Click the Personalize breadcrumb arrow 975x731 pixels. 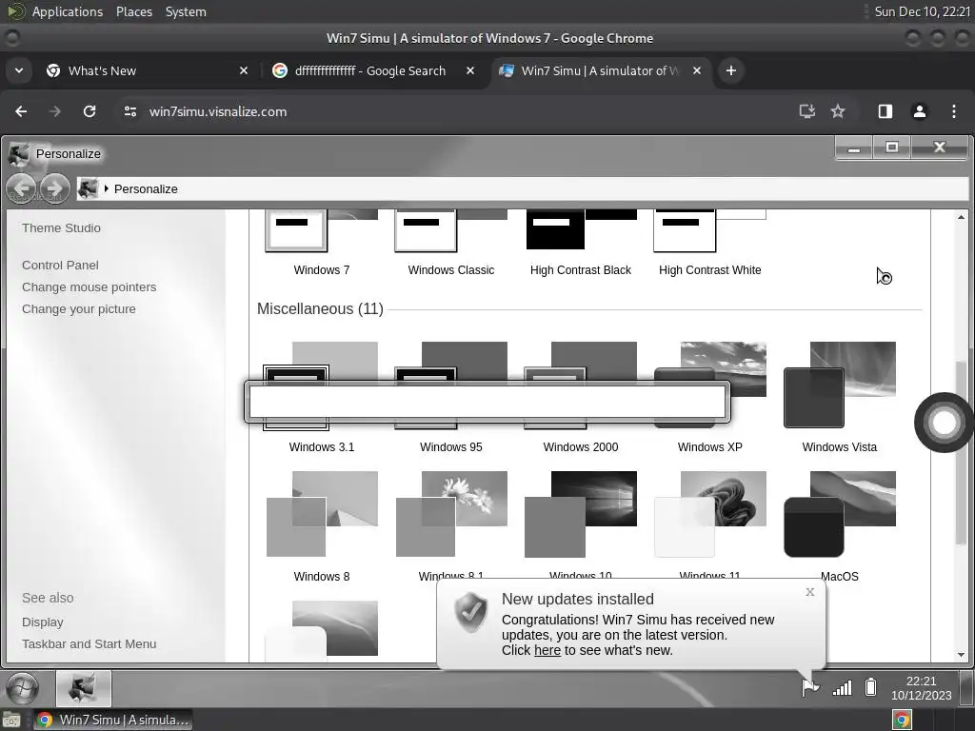point(107,188)
